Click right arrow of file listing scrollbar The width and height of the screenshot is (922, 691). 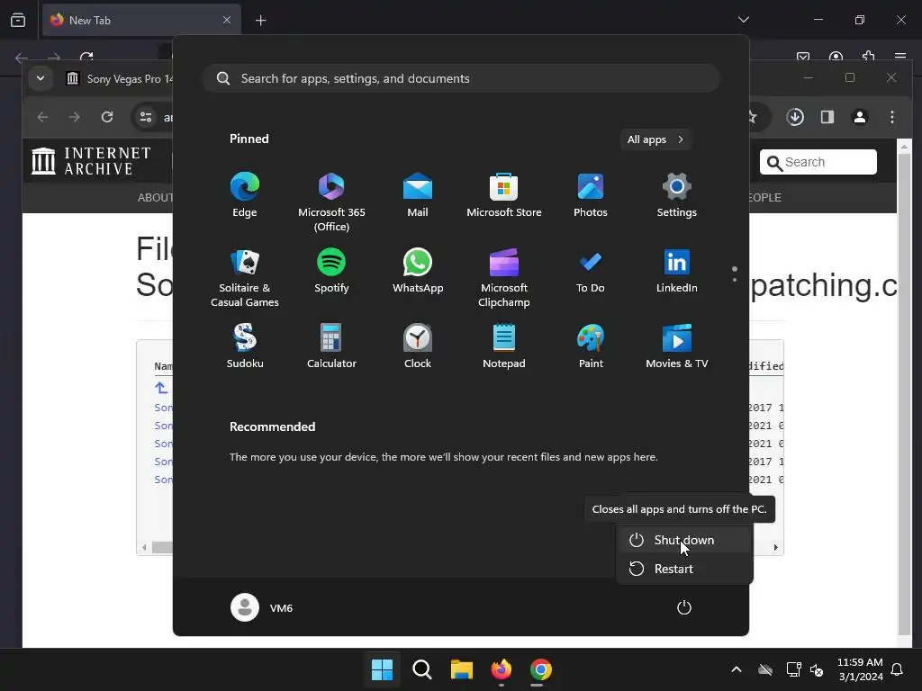click(x=775, y=548)
